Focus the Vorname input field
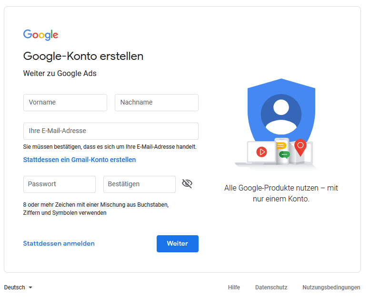 [65, 103]
